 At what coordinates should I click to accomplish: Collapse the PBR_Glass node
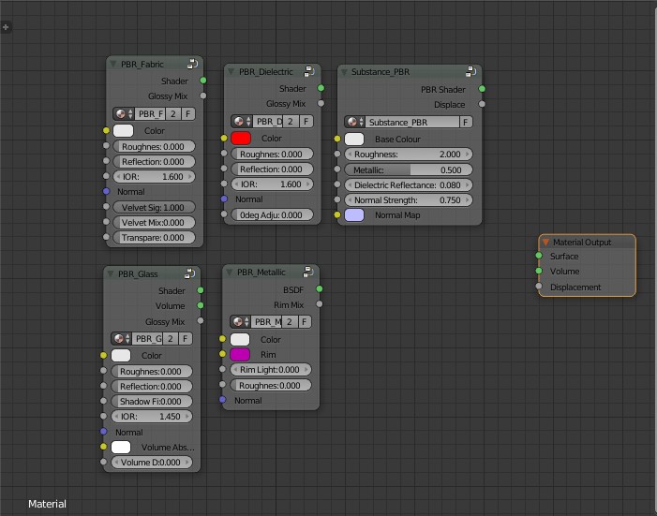point(111,273)
